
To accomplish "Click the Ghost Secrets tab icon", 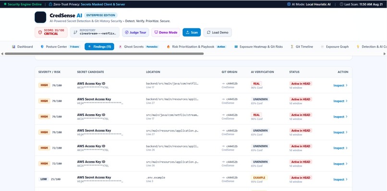I will 120,47.
